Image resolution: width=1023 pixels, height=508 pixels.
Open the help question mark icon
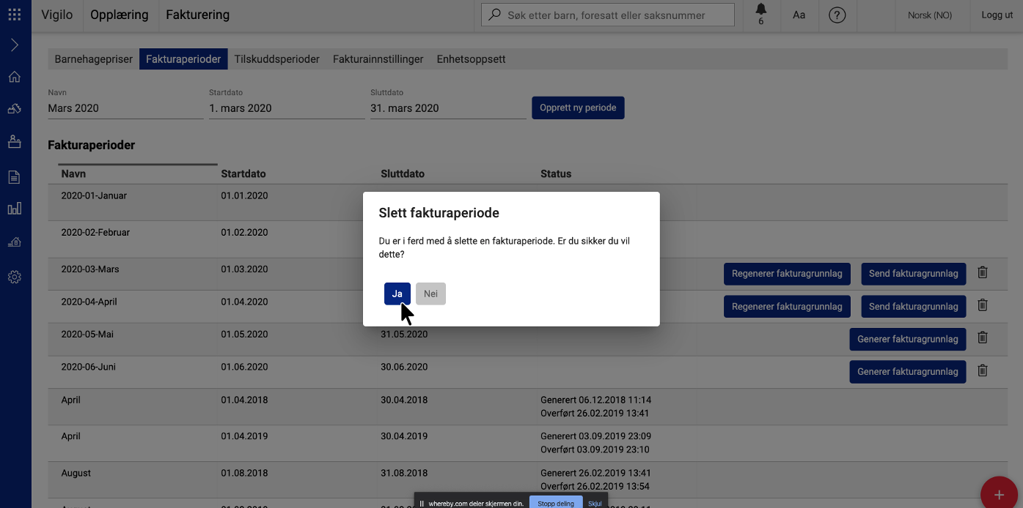(837, 15)
